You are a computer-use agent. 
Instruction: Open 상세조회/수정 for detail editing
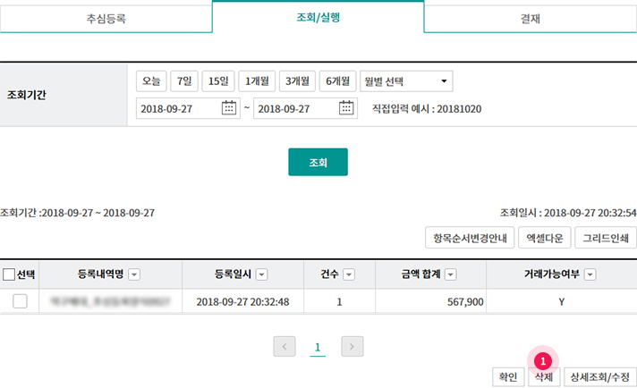click(x=599, y=377)
